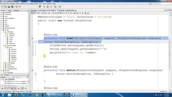The image size is (172, 97).
Task: Click the Navigator horizontal scrollbar
Action: 9,85
